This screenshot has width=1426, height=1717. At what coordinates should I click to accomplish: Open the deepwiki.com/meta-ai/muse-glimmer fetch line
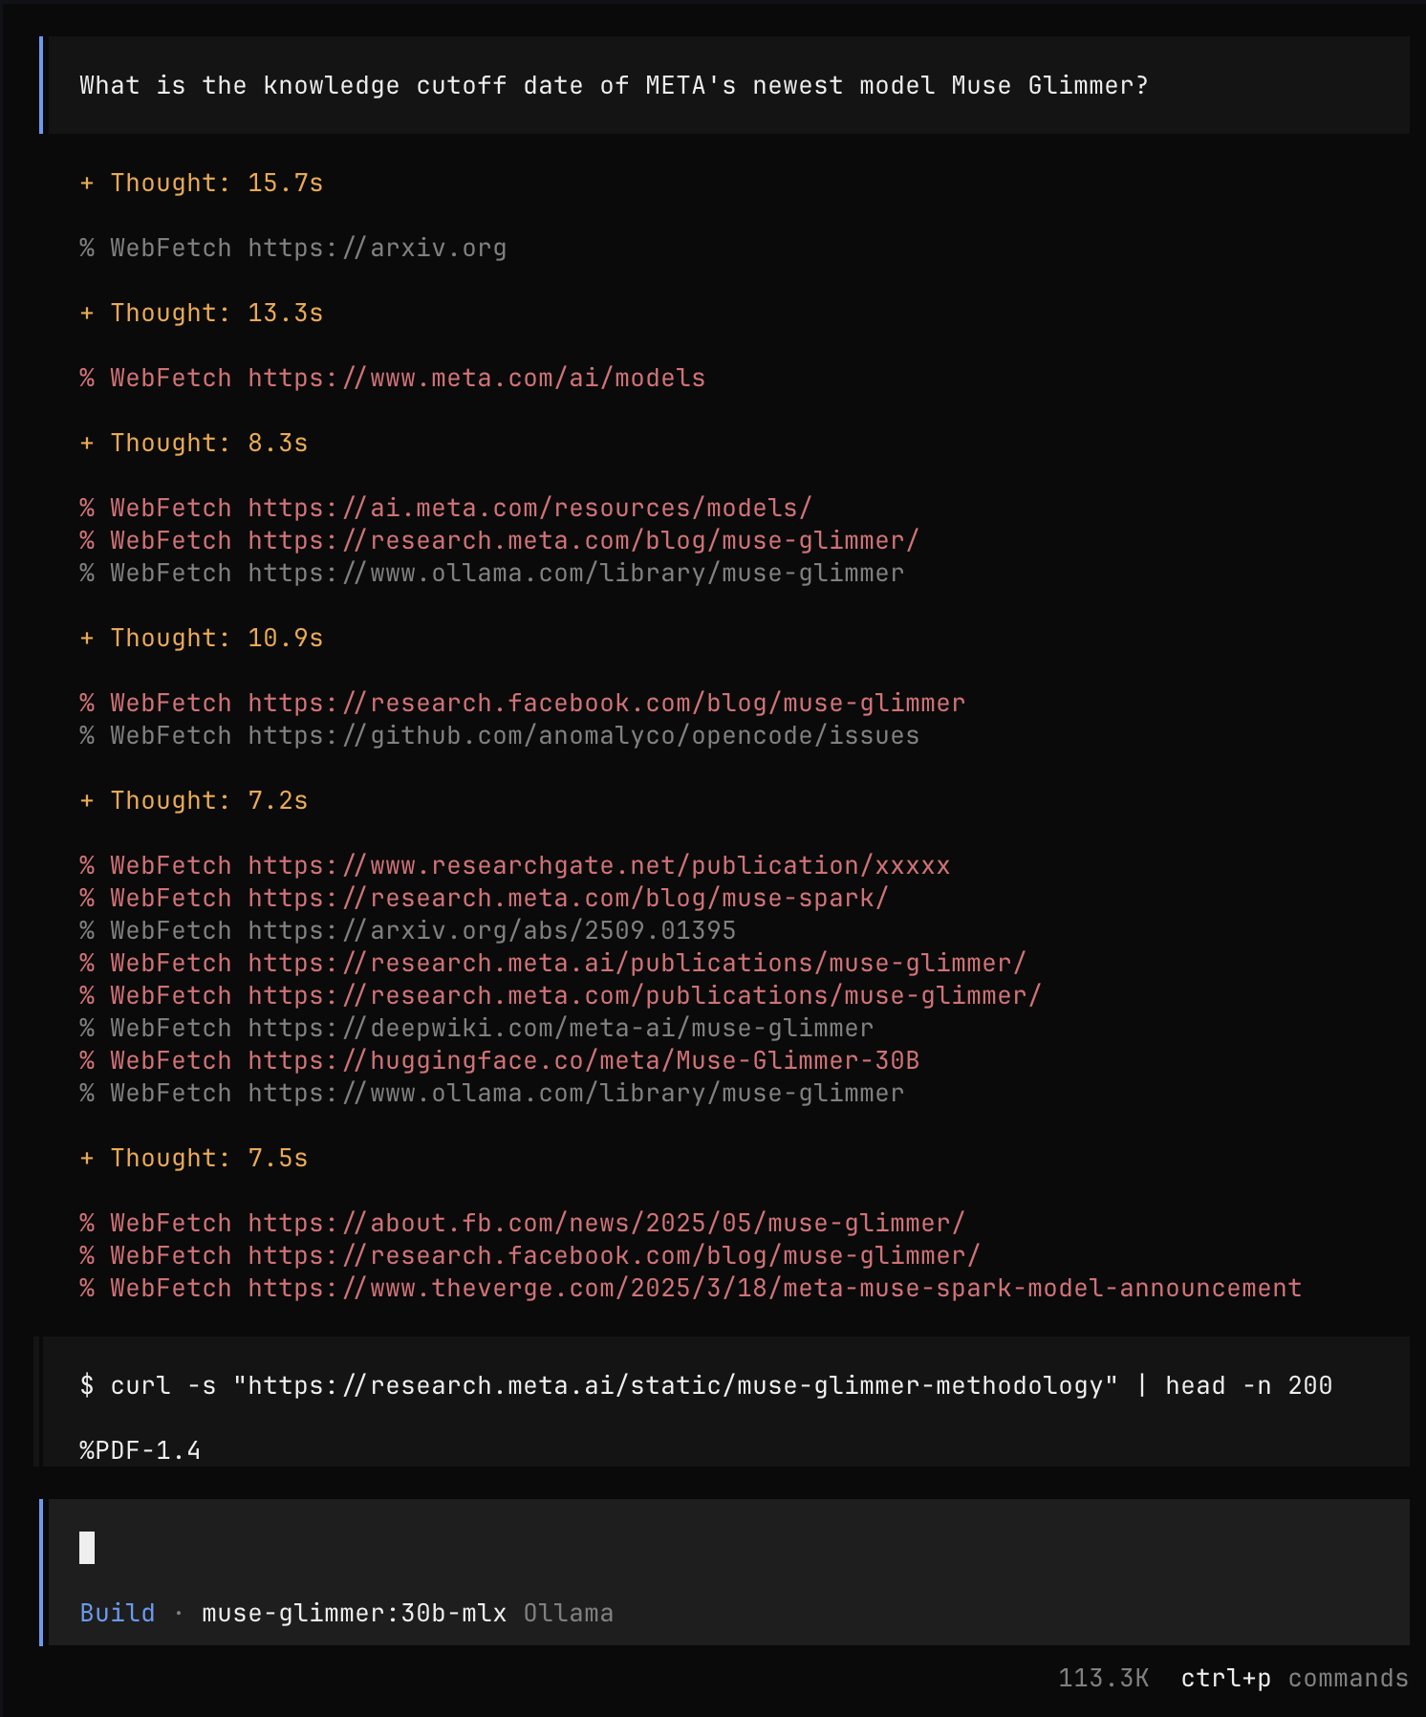[x=477, y=1028]
